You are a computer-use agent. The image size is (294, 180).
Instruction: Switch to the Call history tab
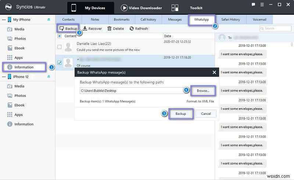pyautogui.click(x=148, y=20)
